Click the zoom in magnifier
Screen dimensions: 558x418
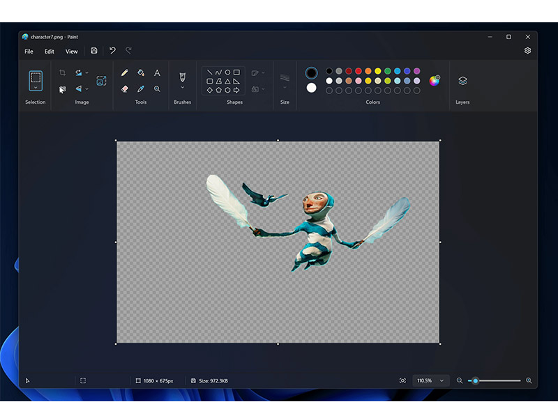[529, 380]
